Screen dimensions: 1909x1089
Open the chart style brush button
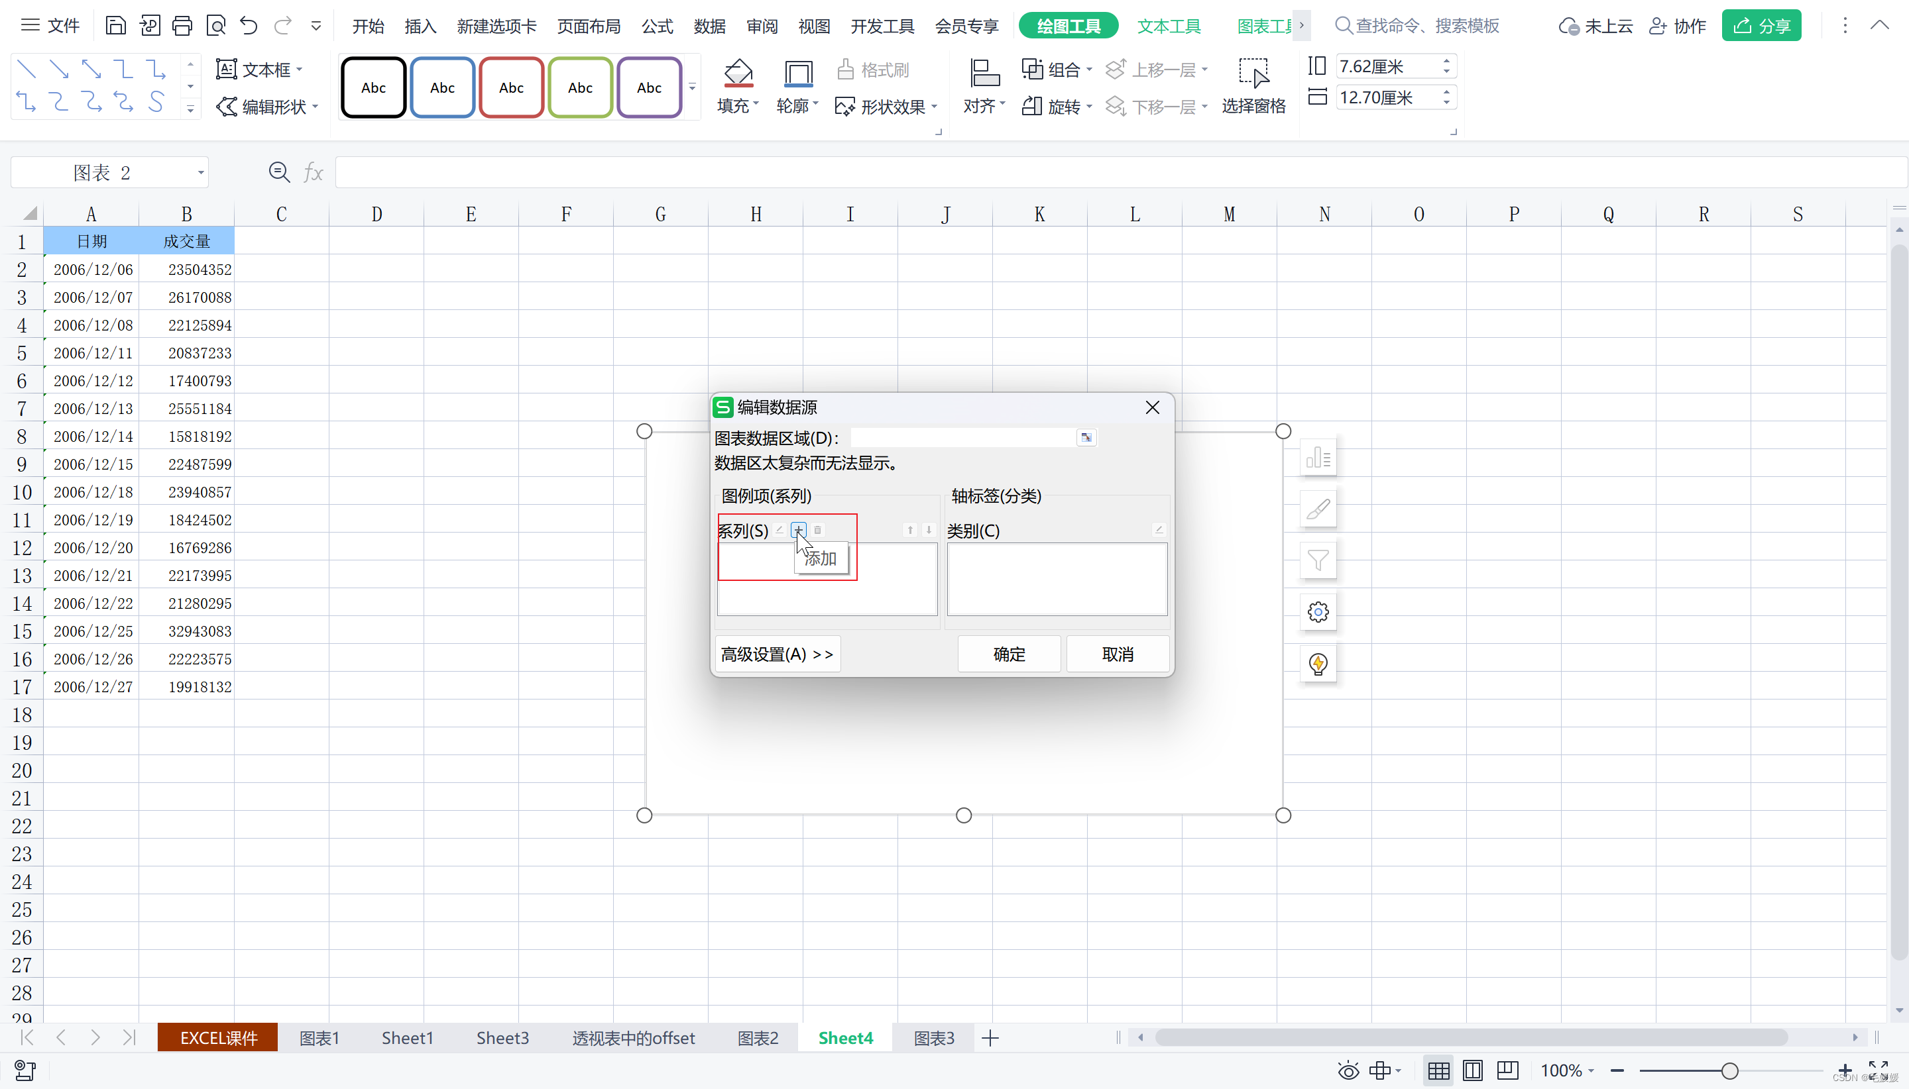pos(1318,509)
